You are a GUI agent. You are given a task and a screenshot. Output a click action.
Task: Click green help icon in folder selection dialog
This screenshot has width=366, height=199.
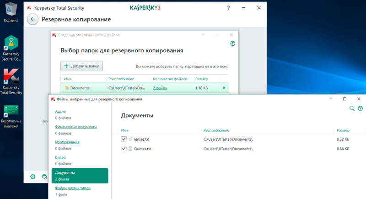point(232,43)
